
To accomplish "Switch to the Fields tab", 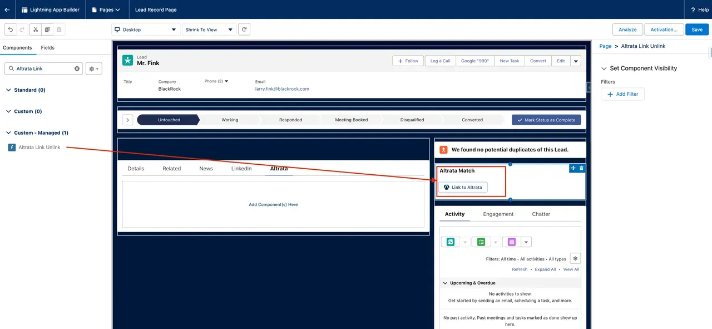I will pyautogui.click(x=48, y=48).
